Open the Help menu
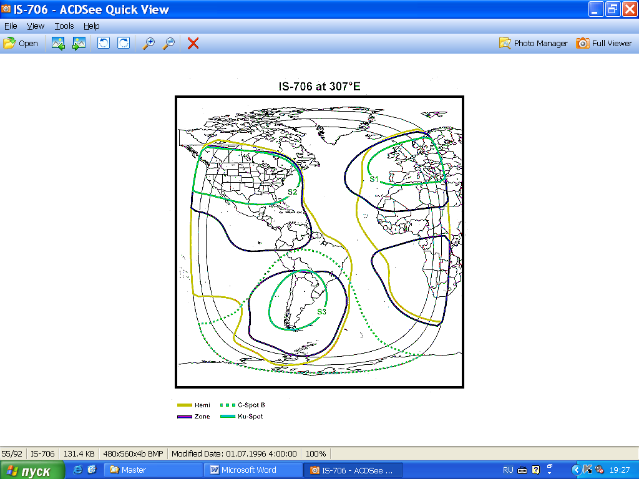 (92, 26)
